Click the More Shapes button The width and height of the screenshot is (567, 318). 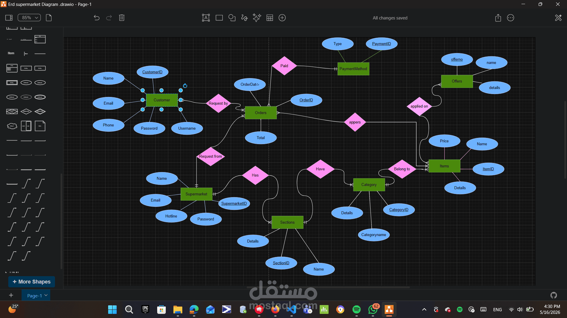(x=32, y=282)
